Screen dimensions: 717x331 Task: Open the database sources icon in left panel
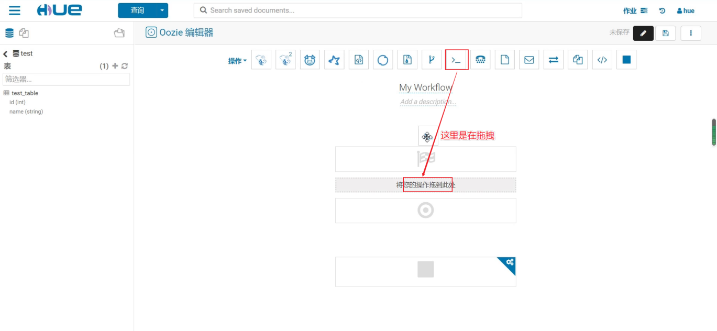click(9, 33)
